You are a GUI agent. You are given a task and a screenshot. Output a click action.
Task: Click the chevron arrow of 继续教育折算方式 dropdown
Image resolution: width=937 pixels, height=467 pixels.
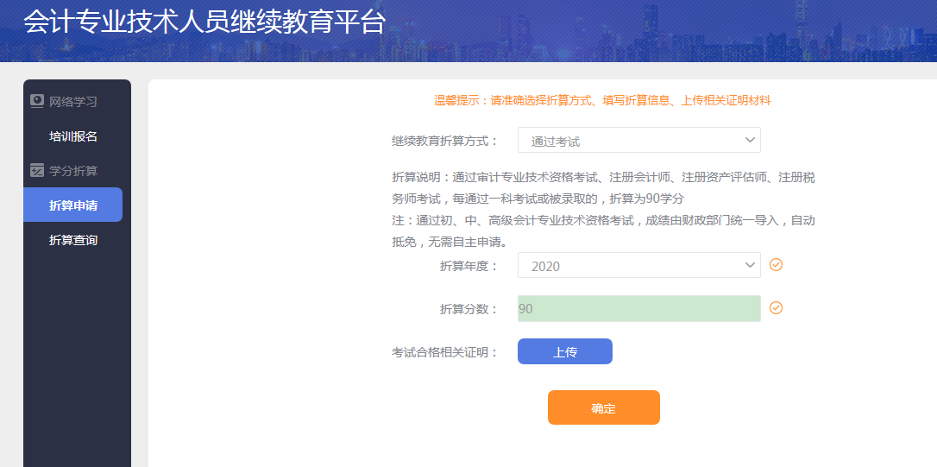coord(749,140)
